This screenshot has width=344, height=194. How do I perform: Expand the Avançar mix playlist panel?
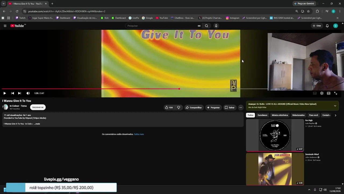point(335,106)
